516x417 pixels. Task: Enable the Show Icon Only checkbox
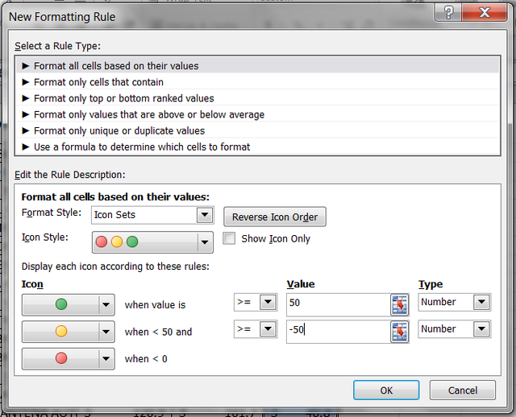click(229, 239)
